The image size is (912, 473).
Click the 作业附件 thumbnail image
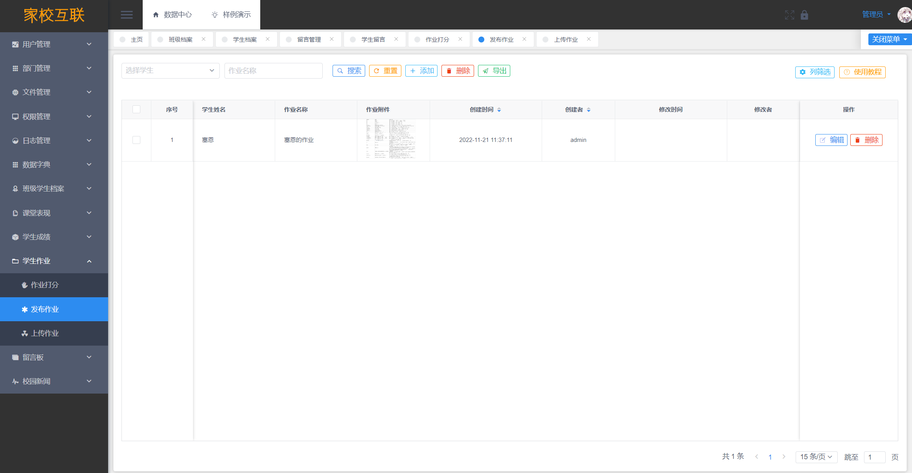390,139
